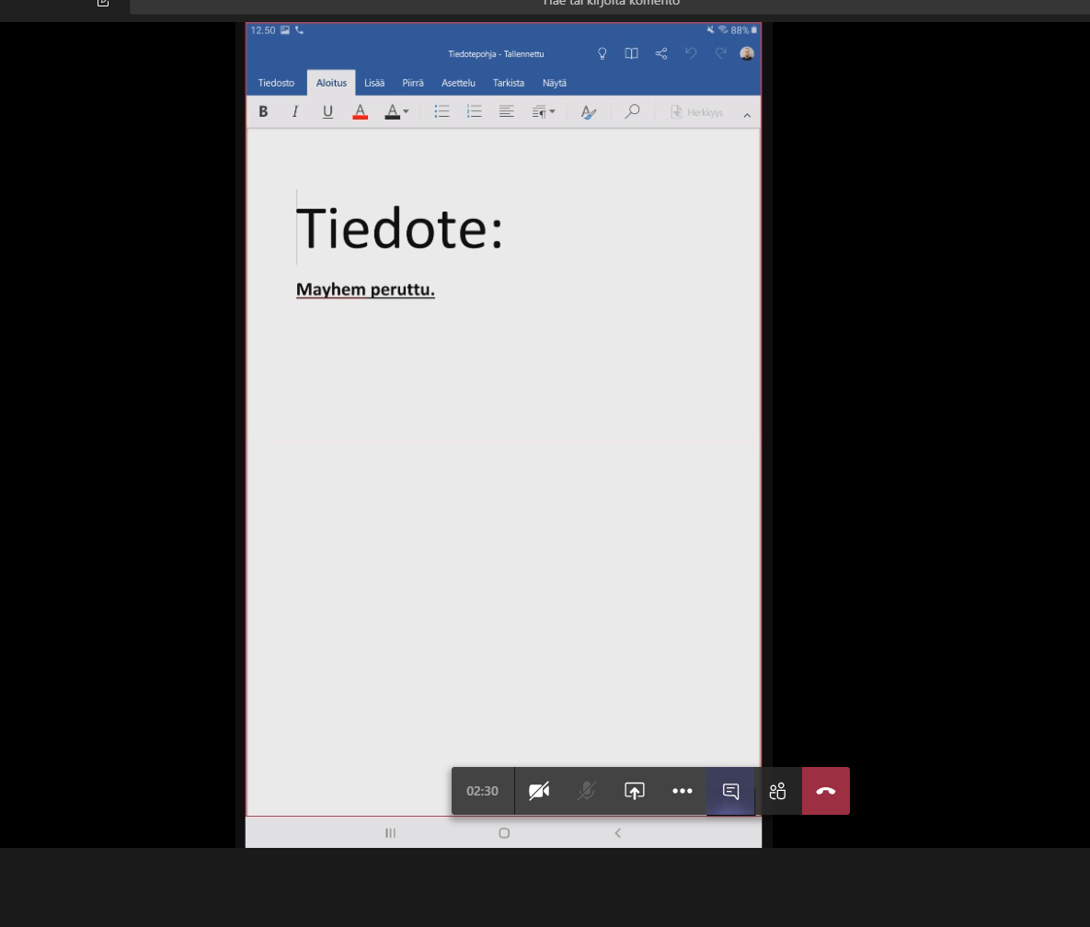Click the Word share icon
Image resolution: width=1090 pixels, height=927 pixels.
pyautogui.click(x=661, y=53)
